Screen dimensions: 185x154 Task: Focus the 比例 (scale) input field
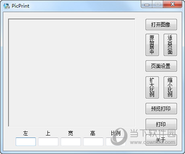[x=116, y=142]
